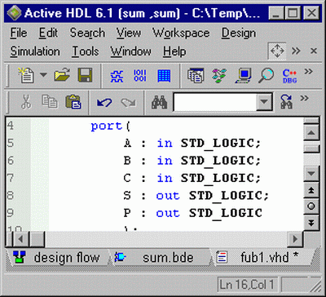Click the 'S : out STD_LOGIC;' code line
326x297 pixels.
[x=196, y=196]
